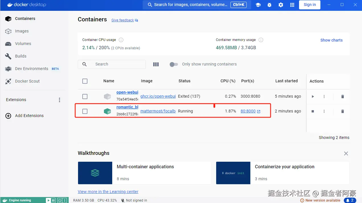This screenshot has height=203, width=362.
Task: Click the Container CPU usage info icon
Action: click(121, 40)
